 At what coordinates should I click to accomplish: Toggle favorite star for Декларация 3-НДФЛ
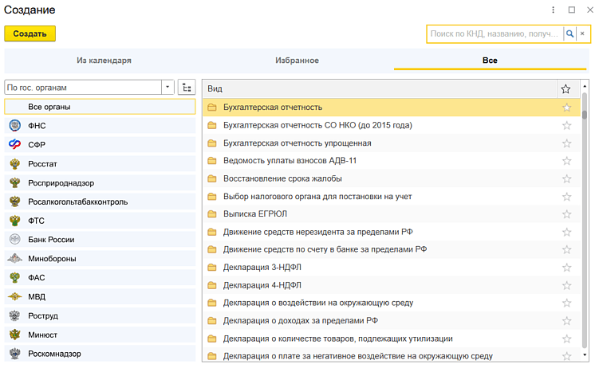(x=566, y=268)
